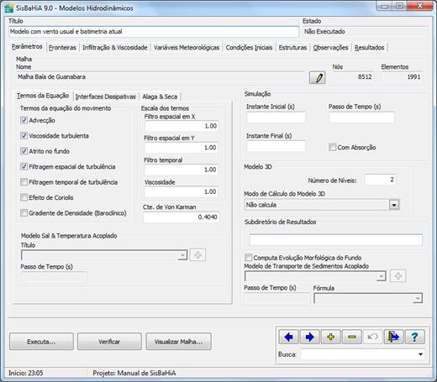The image size is (437, 382).
Task: Click the Número de Níveis field
Action: [380, 180]
